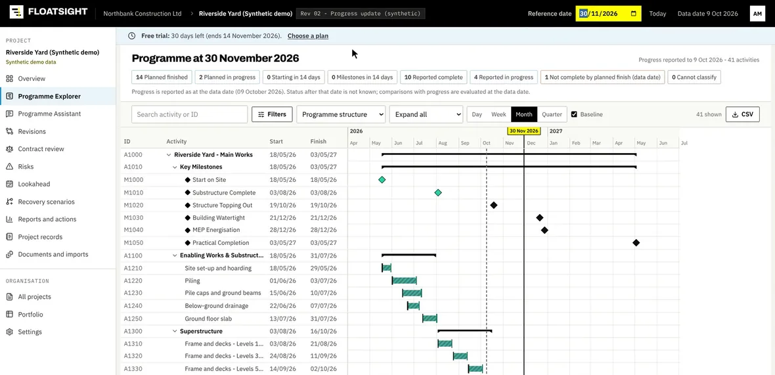Viewport: 775px width, 375px height.
Task: Open the Programme structure dropdown
Action: [x=341, y=114]
